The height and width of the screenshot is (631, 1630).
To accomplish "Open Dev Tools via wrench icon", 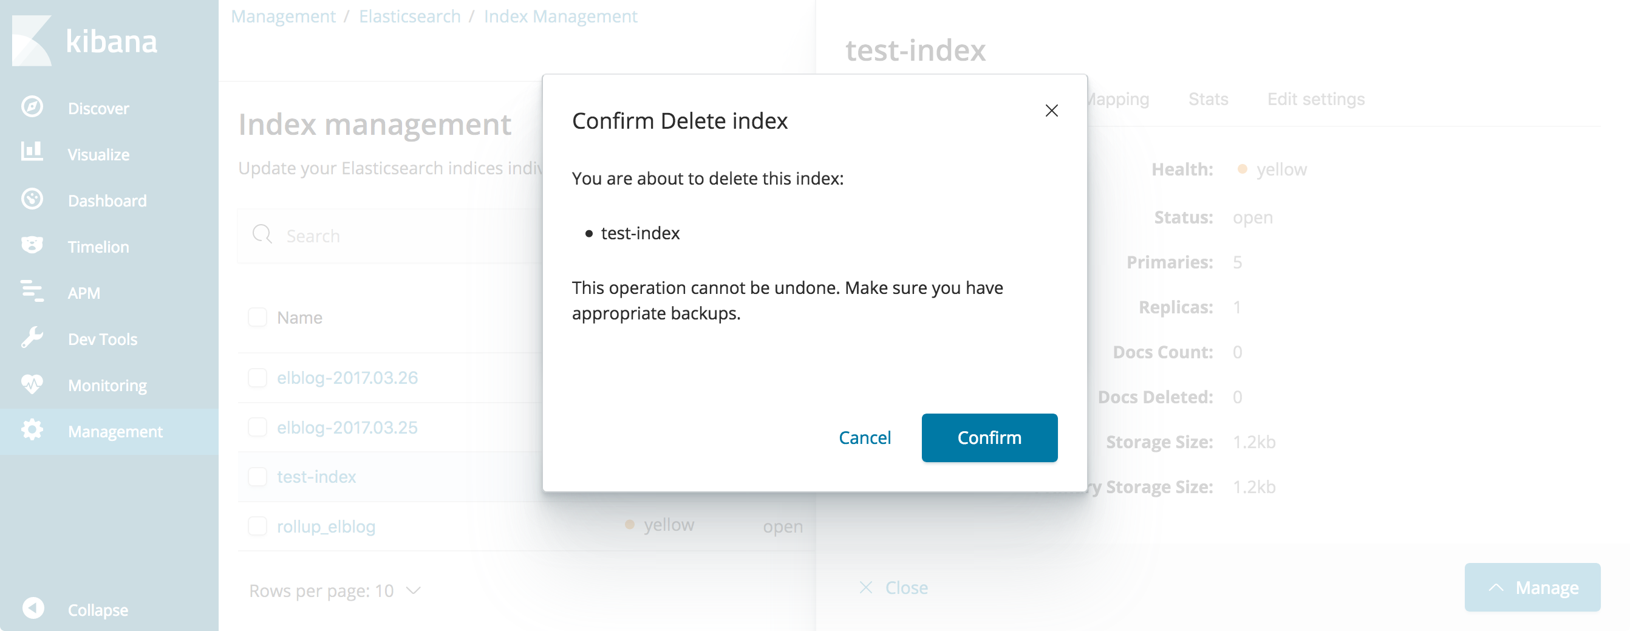I will tap(32, 338).
